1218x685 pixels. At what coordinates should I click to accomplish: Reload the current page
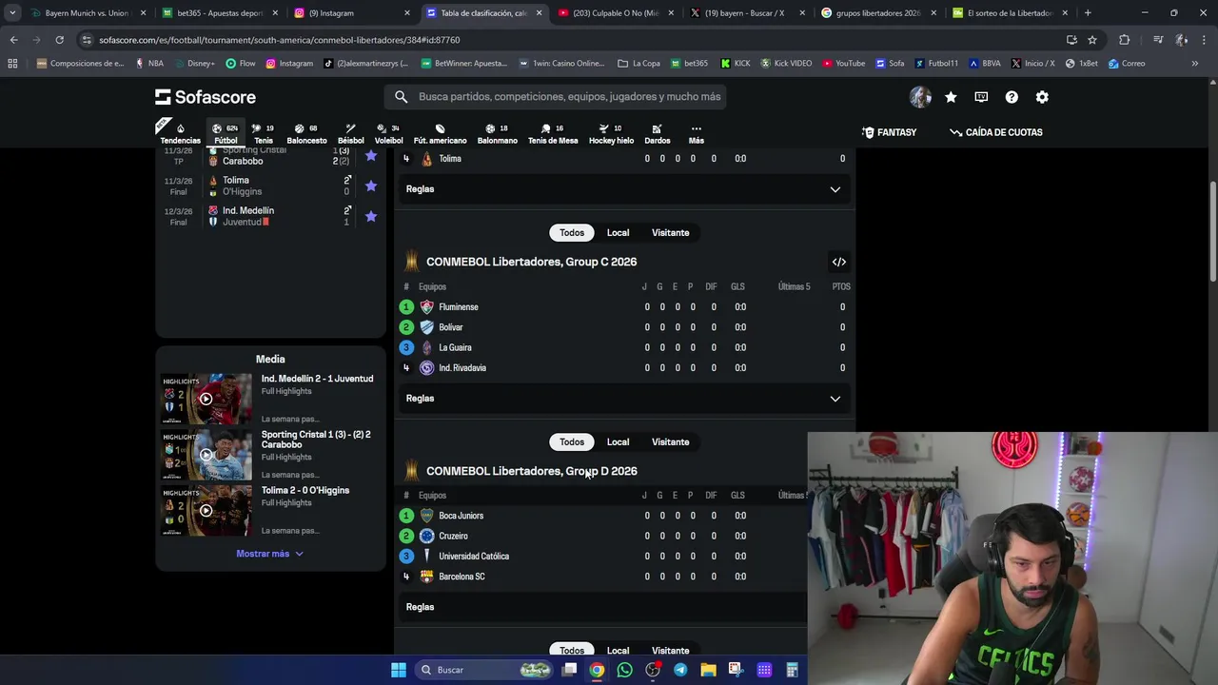tap(59, 40)
